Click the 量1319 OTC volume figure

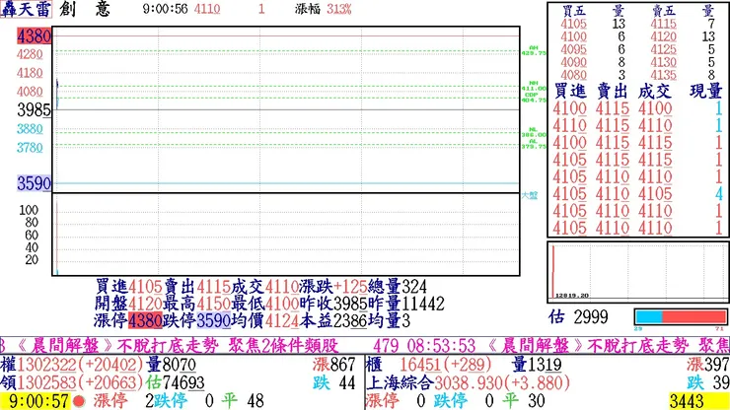(x=537, y=365)
